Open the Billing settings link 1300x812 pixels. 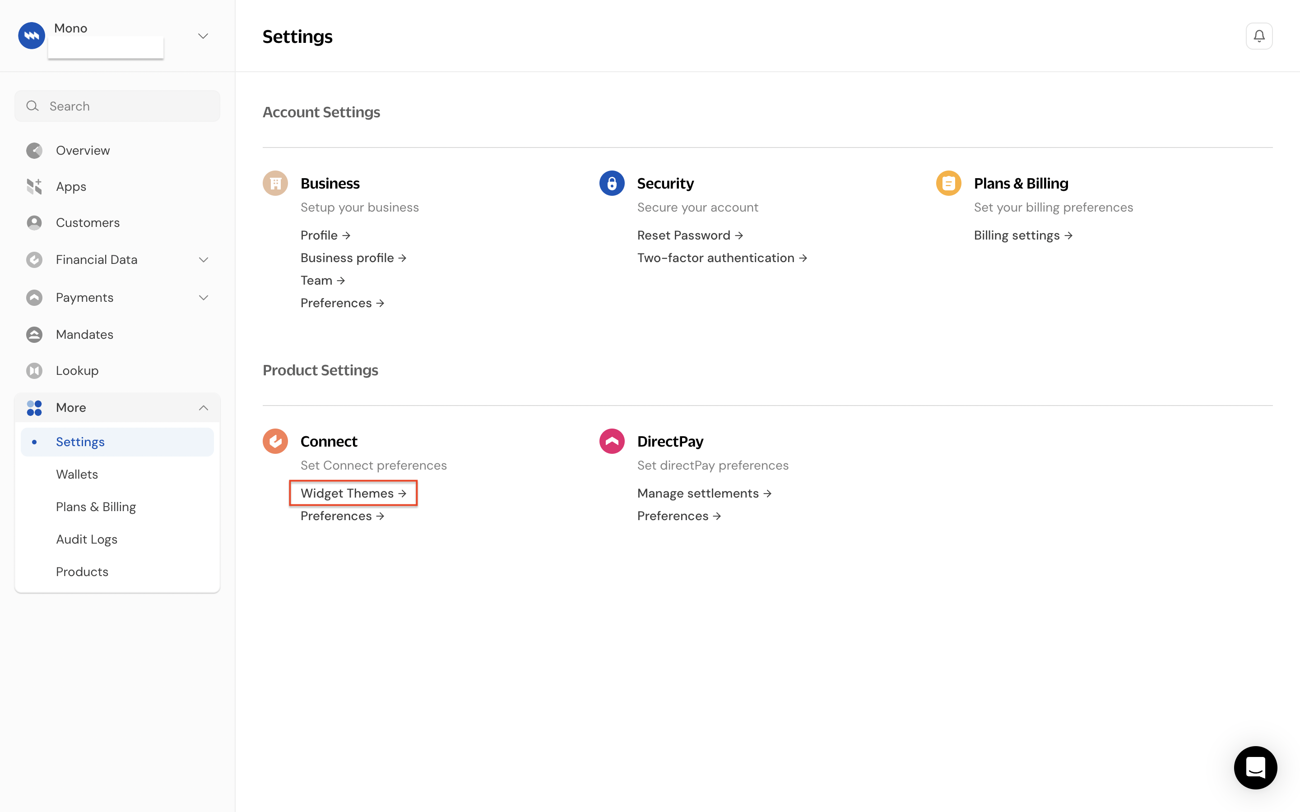[1023, 235]
